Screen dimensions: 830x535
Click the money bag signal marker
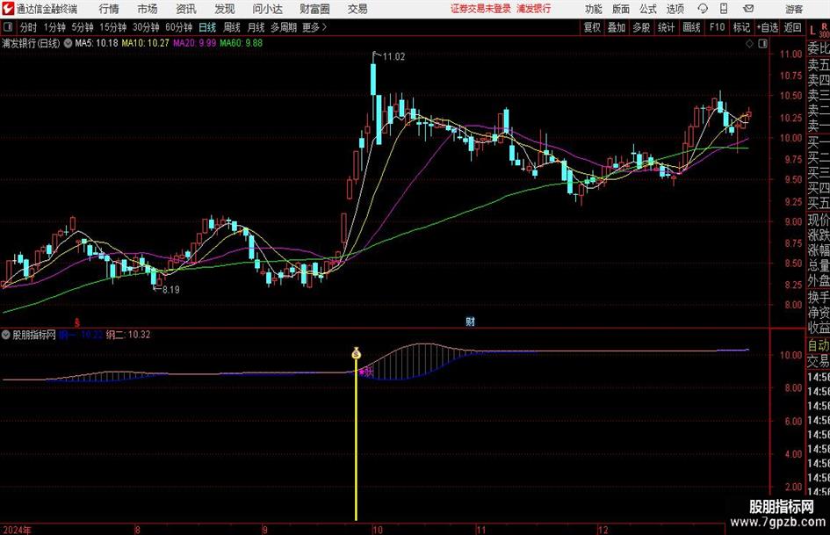click(357, 353)
